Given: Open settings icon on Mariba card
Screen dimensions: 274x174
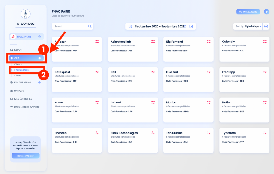Looking at the screenshot, I should tap(209, 103).
